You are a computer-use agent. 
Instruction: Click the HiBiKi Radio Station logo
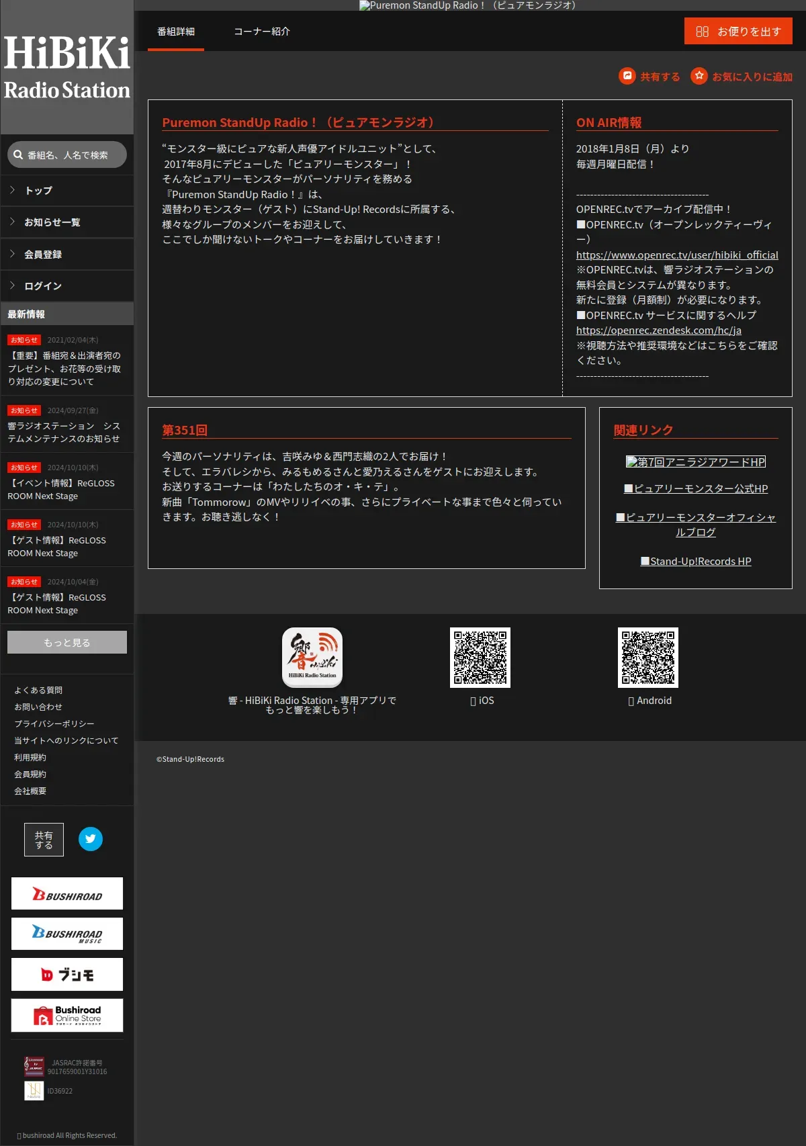point(67,67)
